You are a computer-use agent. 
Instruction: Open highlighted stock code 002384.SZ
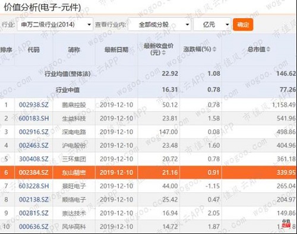coord(34,172)
